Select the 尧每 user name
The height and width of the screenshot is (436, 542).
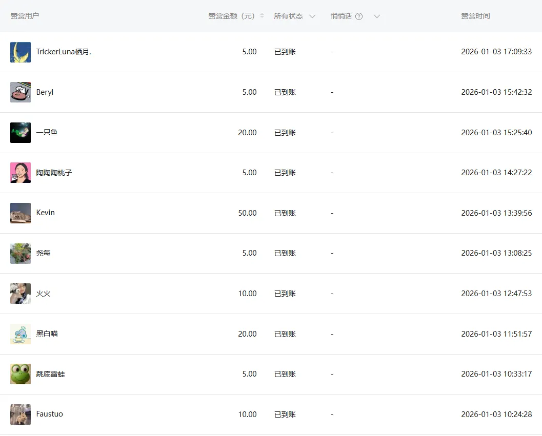click(x=43, y=253)
